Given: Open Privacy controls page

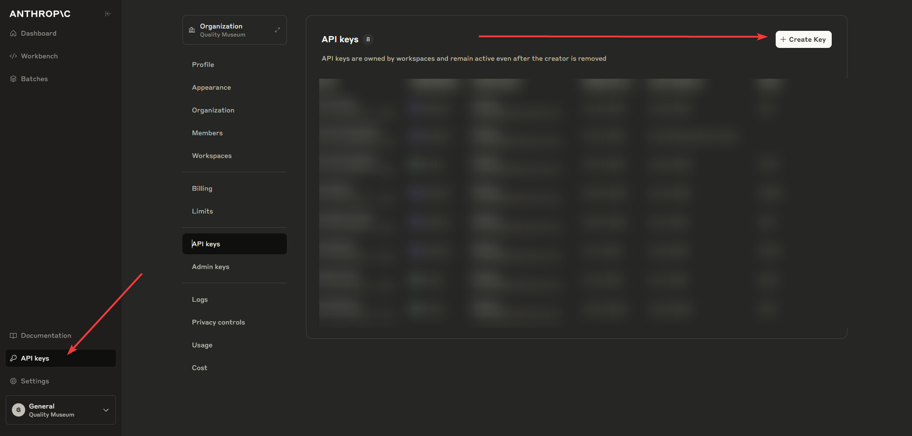Looking at the screenshot, I should pos(235,322).
